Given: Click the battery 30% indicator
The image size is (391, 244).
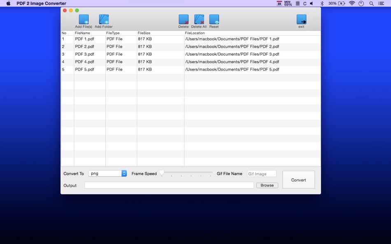Looking at the screenshot, I should pyautogui.click(x=337, y=3).
